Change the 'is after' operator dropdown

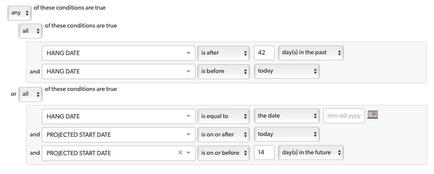(x=224, y=53)
